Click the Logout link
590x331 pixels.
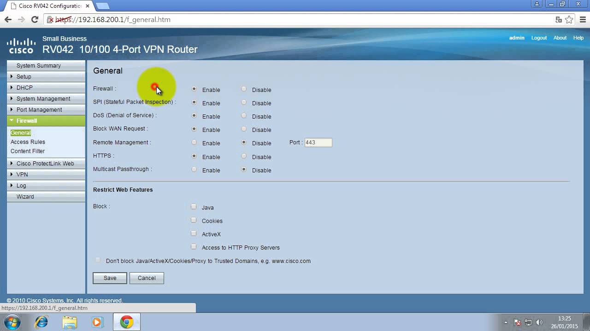click(x=539, y=38)
